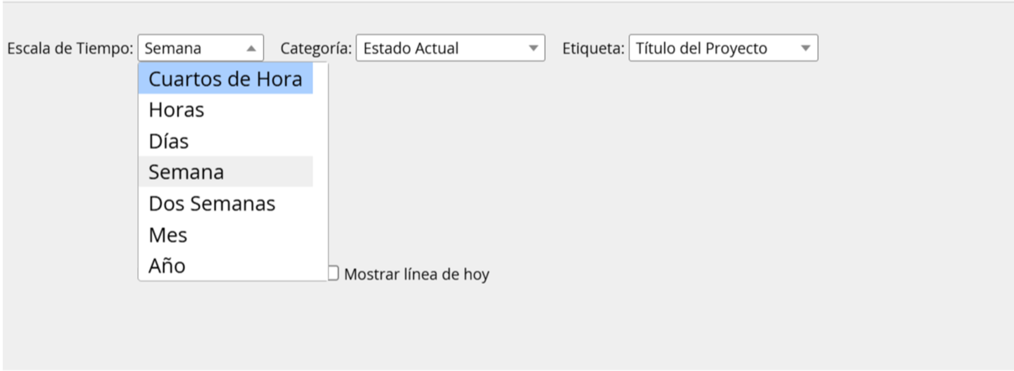Image resolution: width=1014 pixels, height=371 pixels.
Task: Click the 'Escala de Tiempo:' field label
Action: pyautogui.click(x=70, y=48)
